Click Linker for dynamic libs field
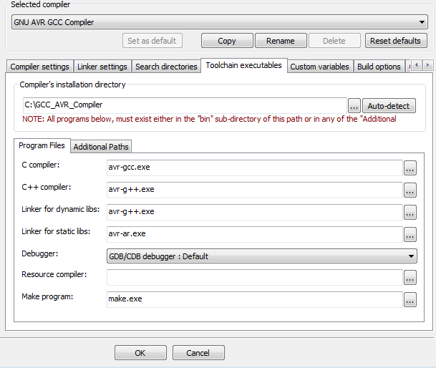 [255, 212]
